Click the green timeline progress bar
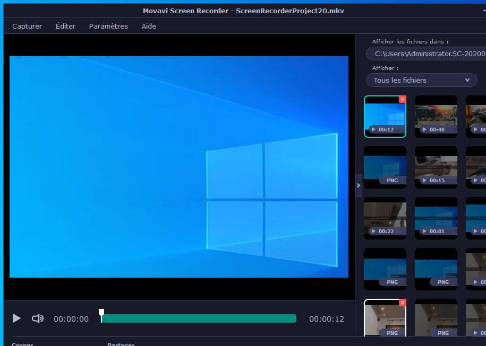486x346 pixels. [199, 318]
